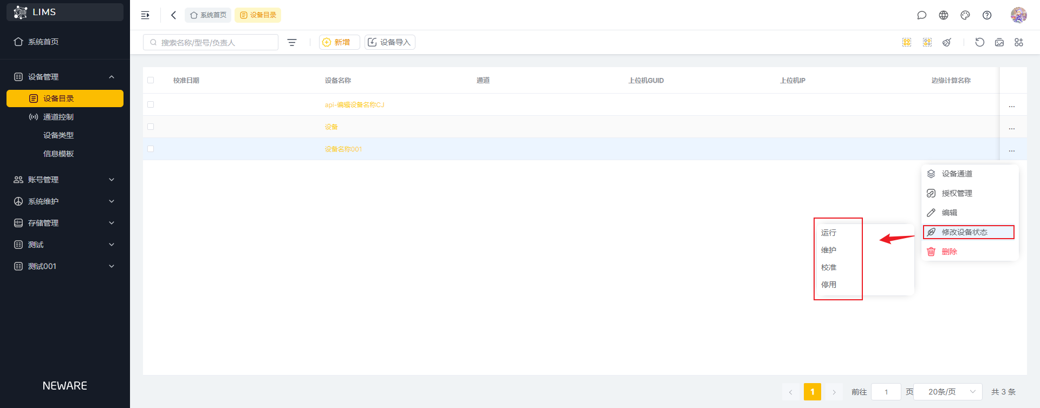Image resolution: width=1040 pixels, height=408 pixels.
Task: Open the theme palette icon
Action: (x=965, y=15)
